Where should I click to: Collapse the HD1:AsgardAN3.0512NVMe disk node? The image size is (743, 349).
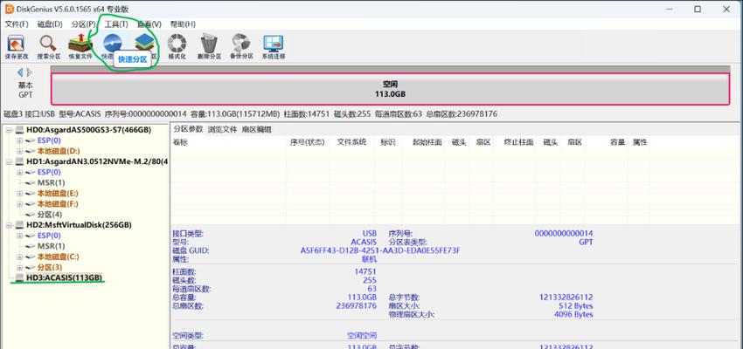pyautogui.click(x=9, y=161)
